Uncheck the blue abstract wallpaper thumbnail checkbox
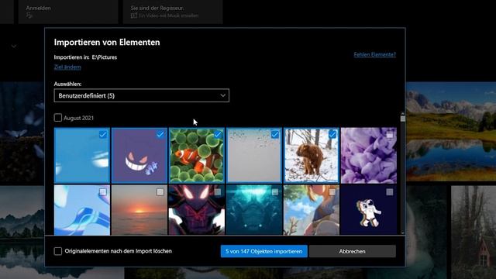 103,134
